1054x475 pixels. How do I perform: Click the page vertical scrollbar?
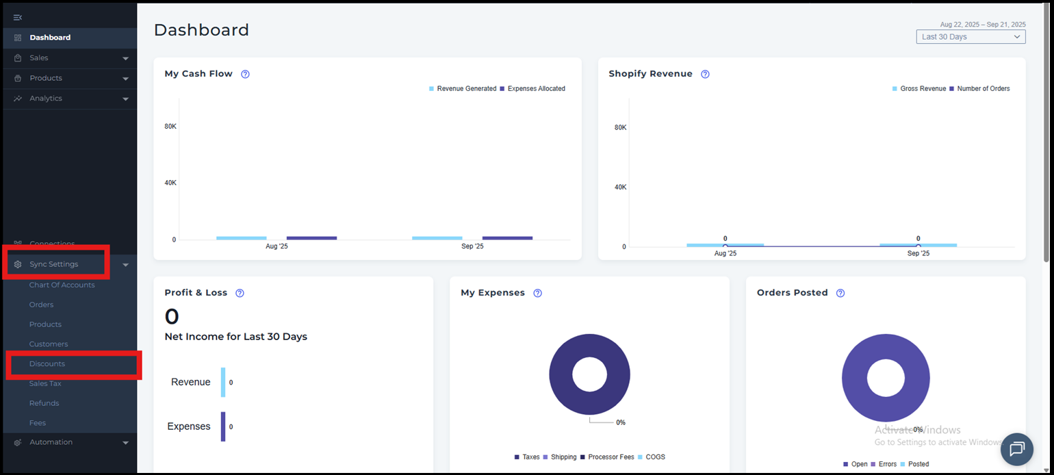[1046, 137]
